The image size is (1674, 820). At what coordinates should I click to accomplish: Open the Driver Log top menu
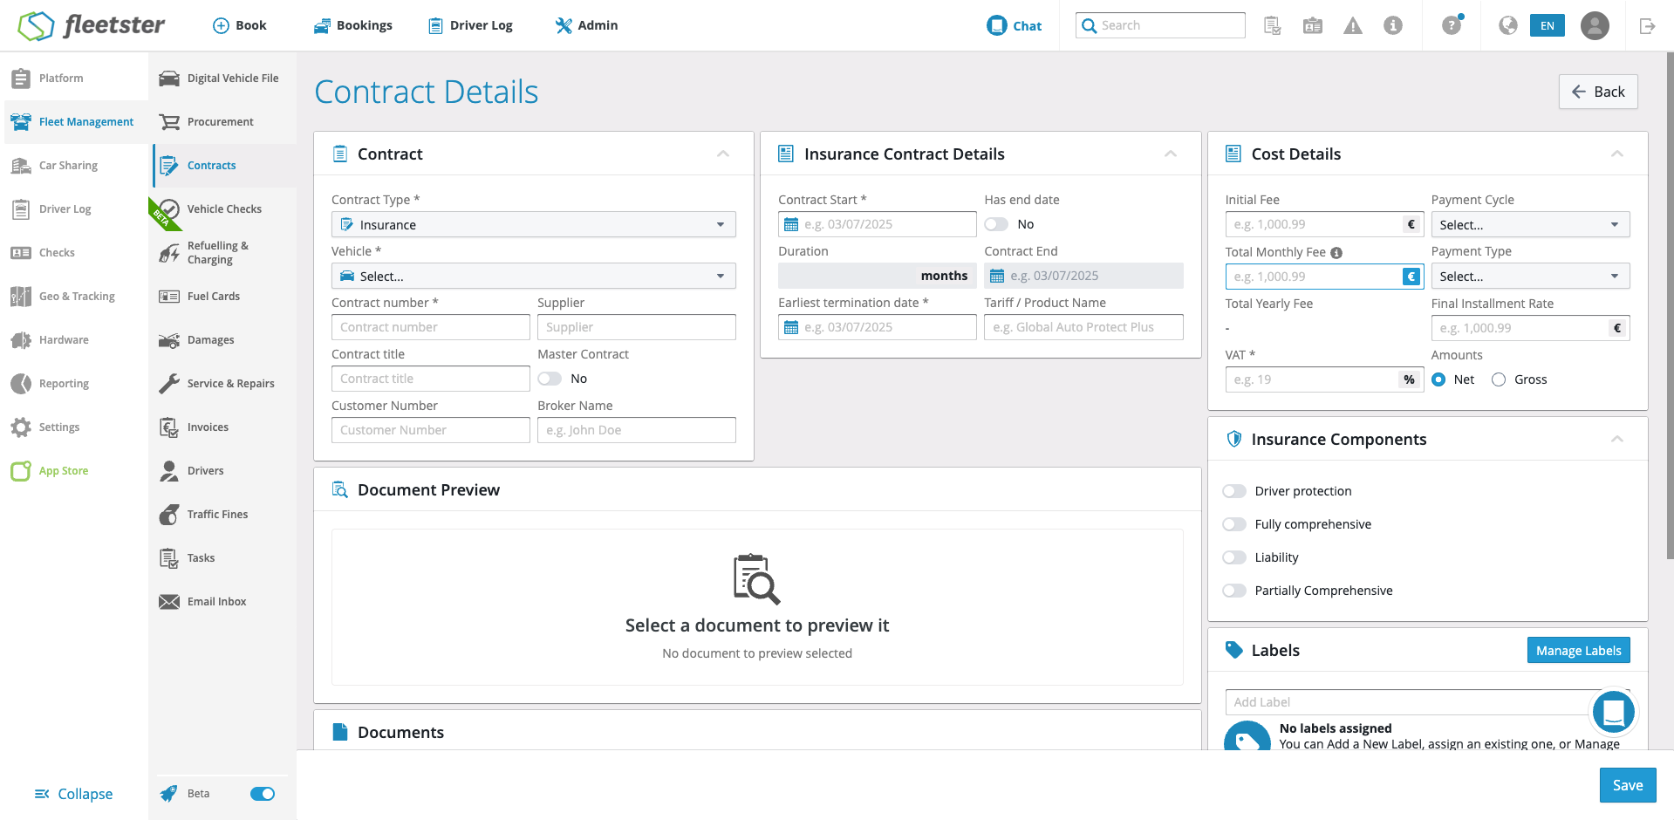coord(470,25)
